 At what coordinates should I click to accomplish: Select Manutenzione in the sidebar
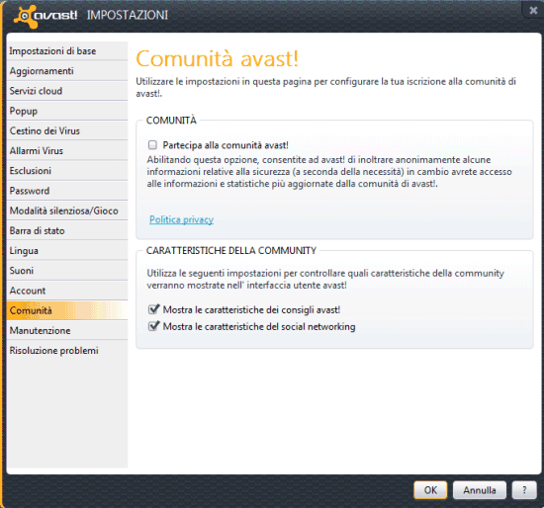[67, 330]
